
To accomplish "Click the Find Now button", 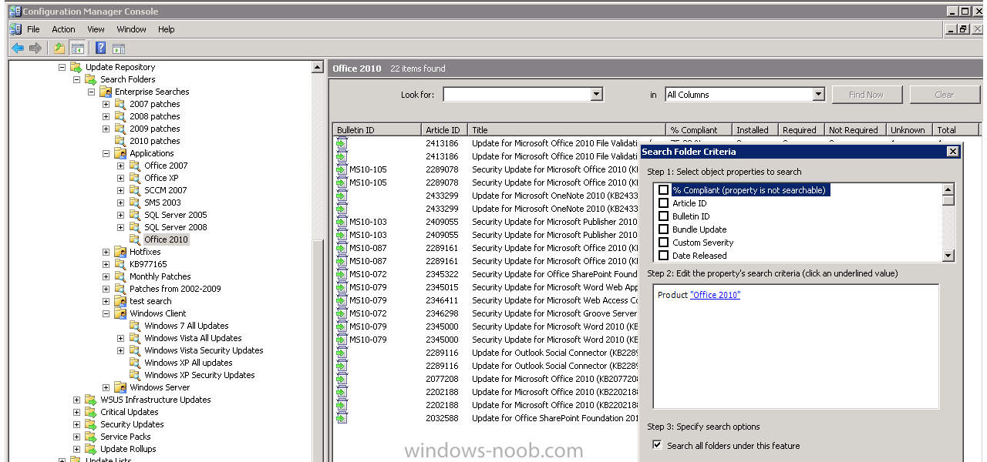I will 867,95.
